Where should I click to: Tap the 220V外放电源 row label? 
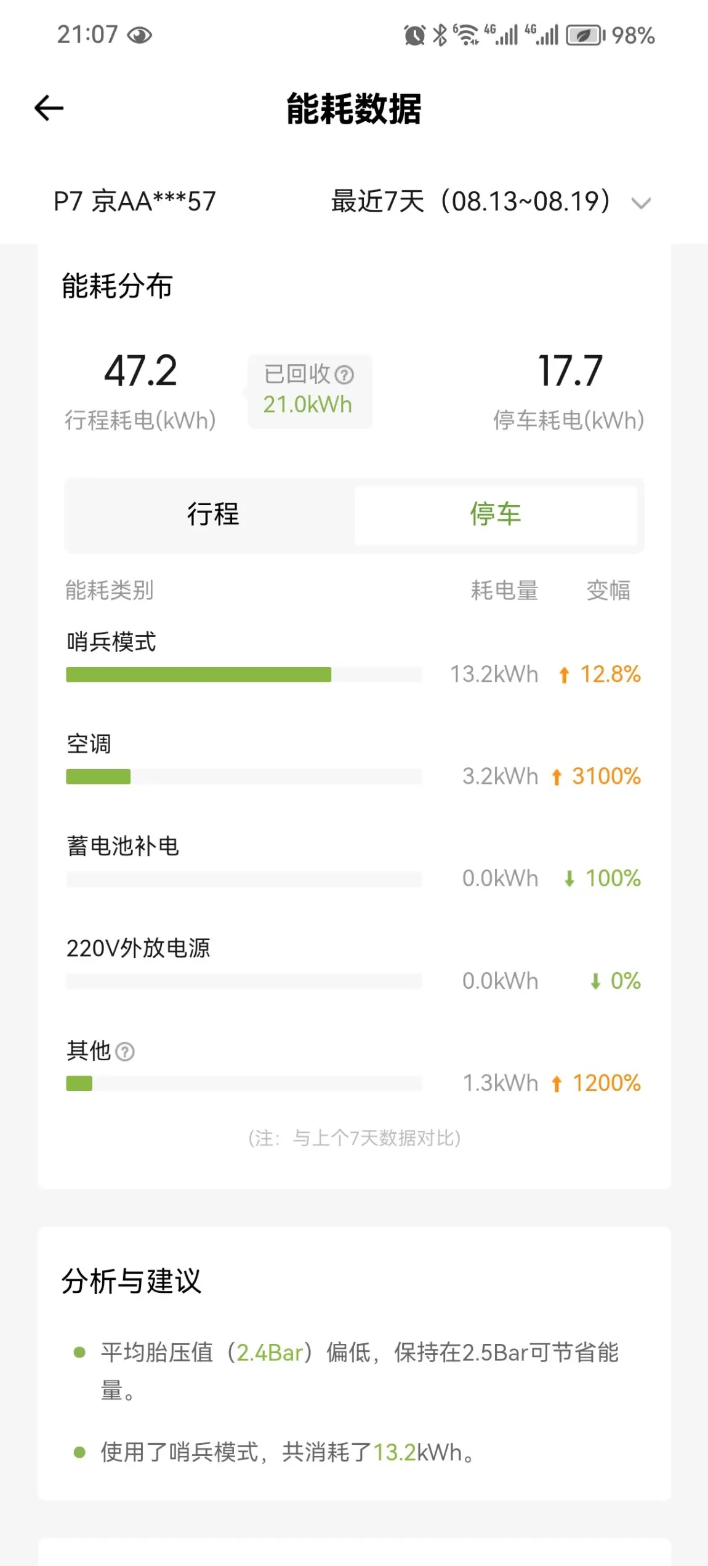coord(139,949)
